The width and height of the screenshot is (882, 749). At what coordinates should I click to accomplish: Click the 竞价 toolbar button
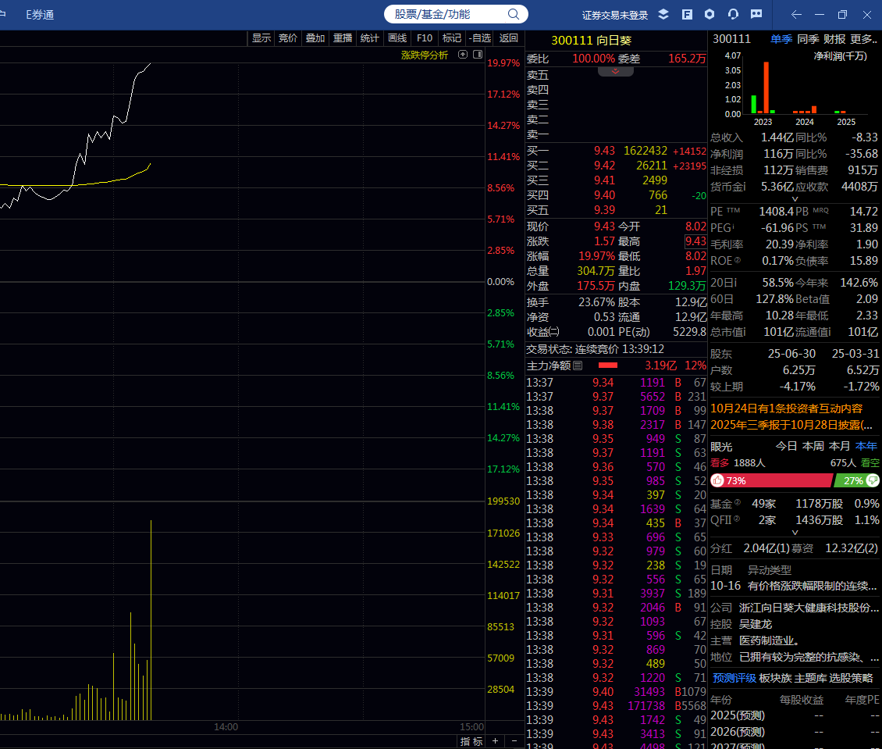point(288,37)
